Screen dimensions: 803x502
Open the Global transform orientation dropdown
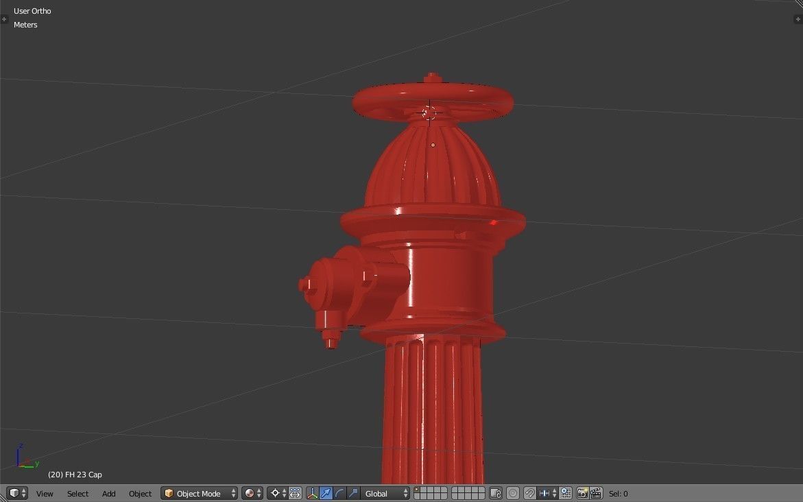pyautogui.click(x=384, y=493)
